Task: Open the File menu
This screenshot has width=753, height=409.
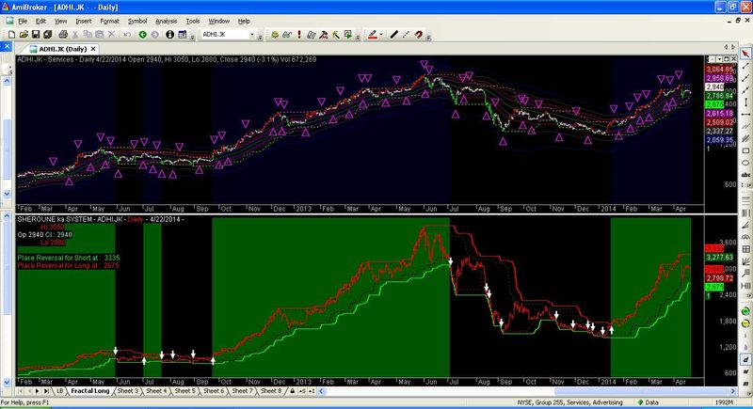Action: (23, 21)
